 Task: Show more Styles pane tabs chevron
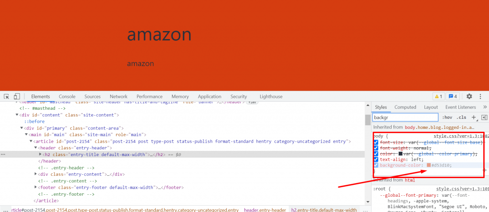485,107
